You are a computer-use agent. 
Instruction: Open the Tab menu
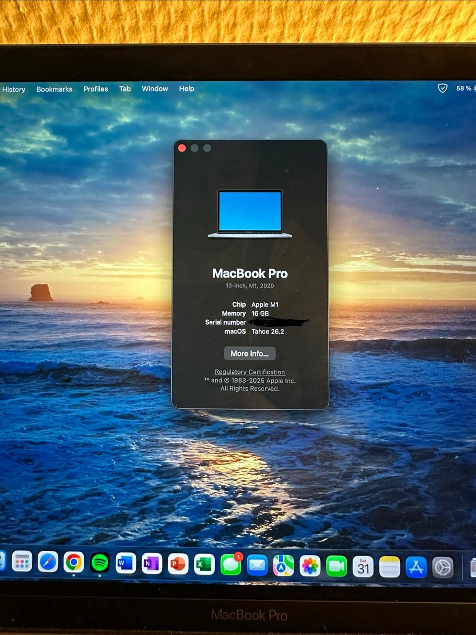click(125, 89)
